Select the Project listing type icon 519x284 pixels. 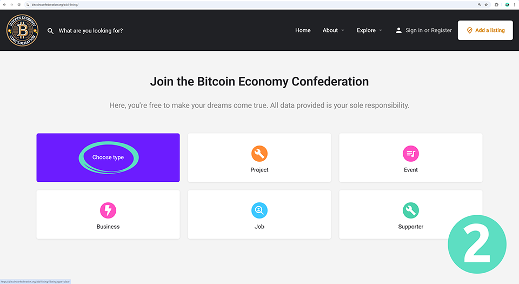[259, 154]
